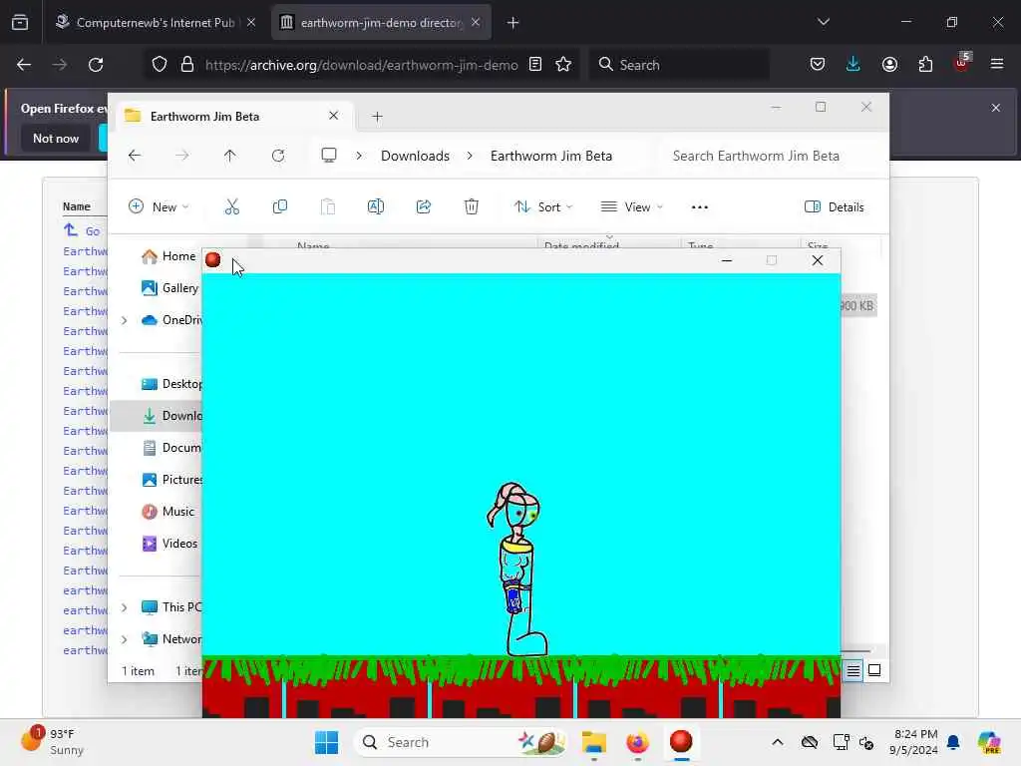Image resolution: width=1021 pixels, height=766 pixels.
Task: Switch Explorer to large thumbnails view icon
Action: click(x=874, y=670)
